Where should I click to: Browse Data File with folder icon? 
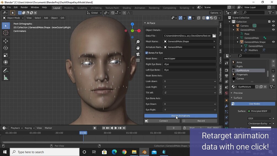point(214,36)
